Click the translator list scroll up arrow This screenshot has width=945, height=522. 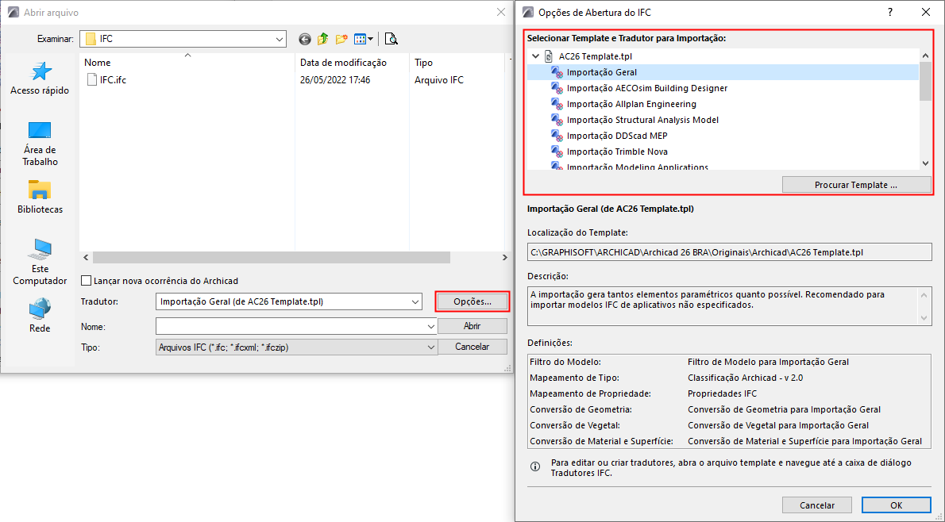coord(926,56)
